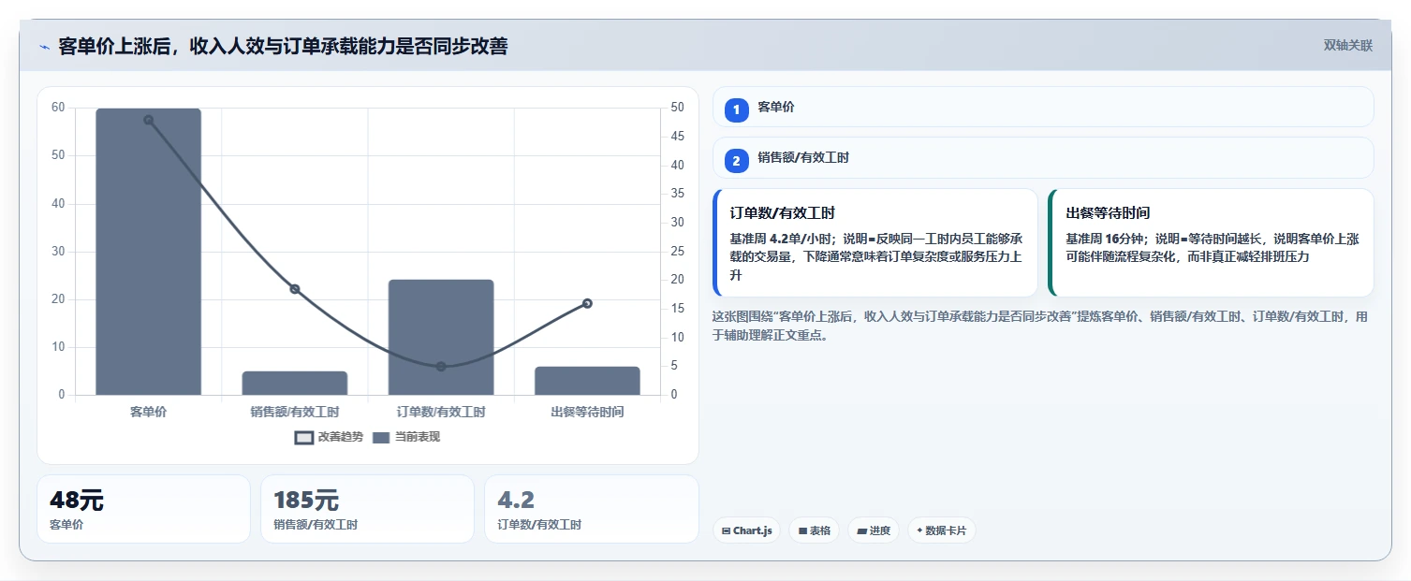1411x581 pixels.
Task: Click the line point above 出餐等待时间 bar
Action: coord(587,303)
